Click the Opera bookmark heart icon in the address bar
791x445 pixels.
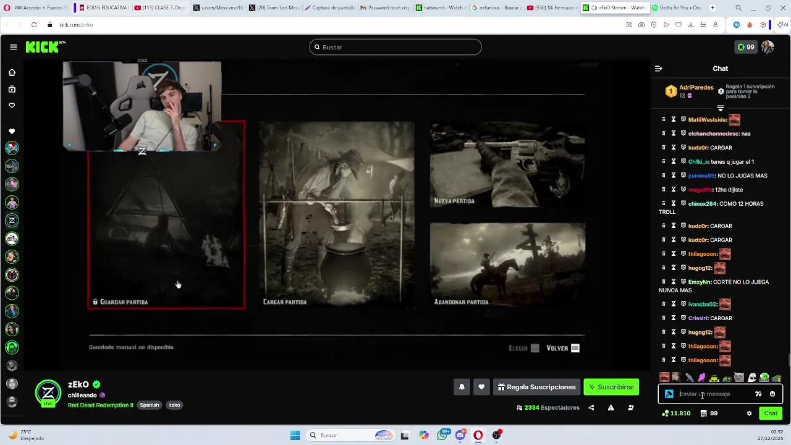pos(679,25)
